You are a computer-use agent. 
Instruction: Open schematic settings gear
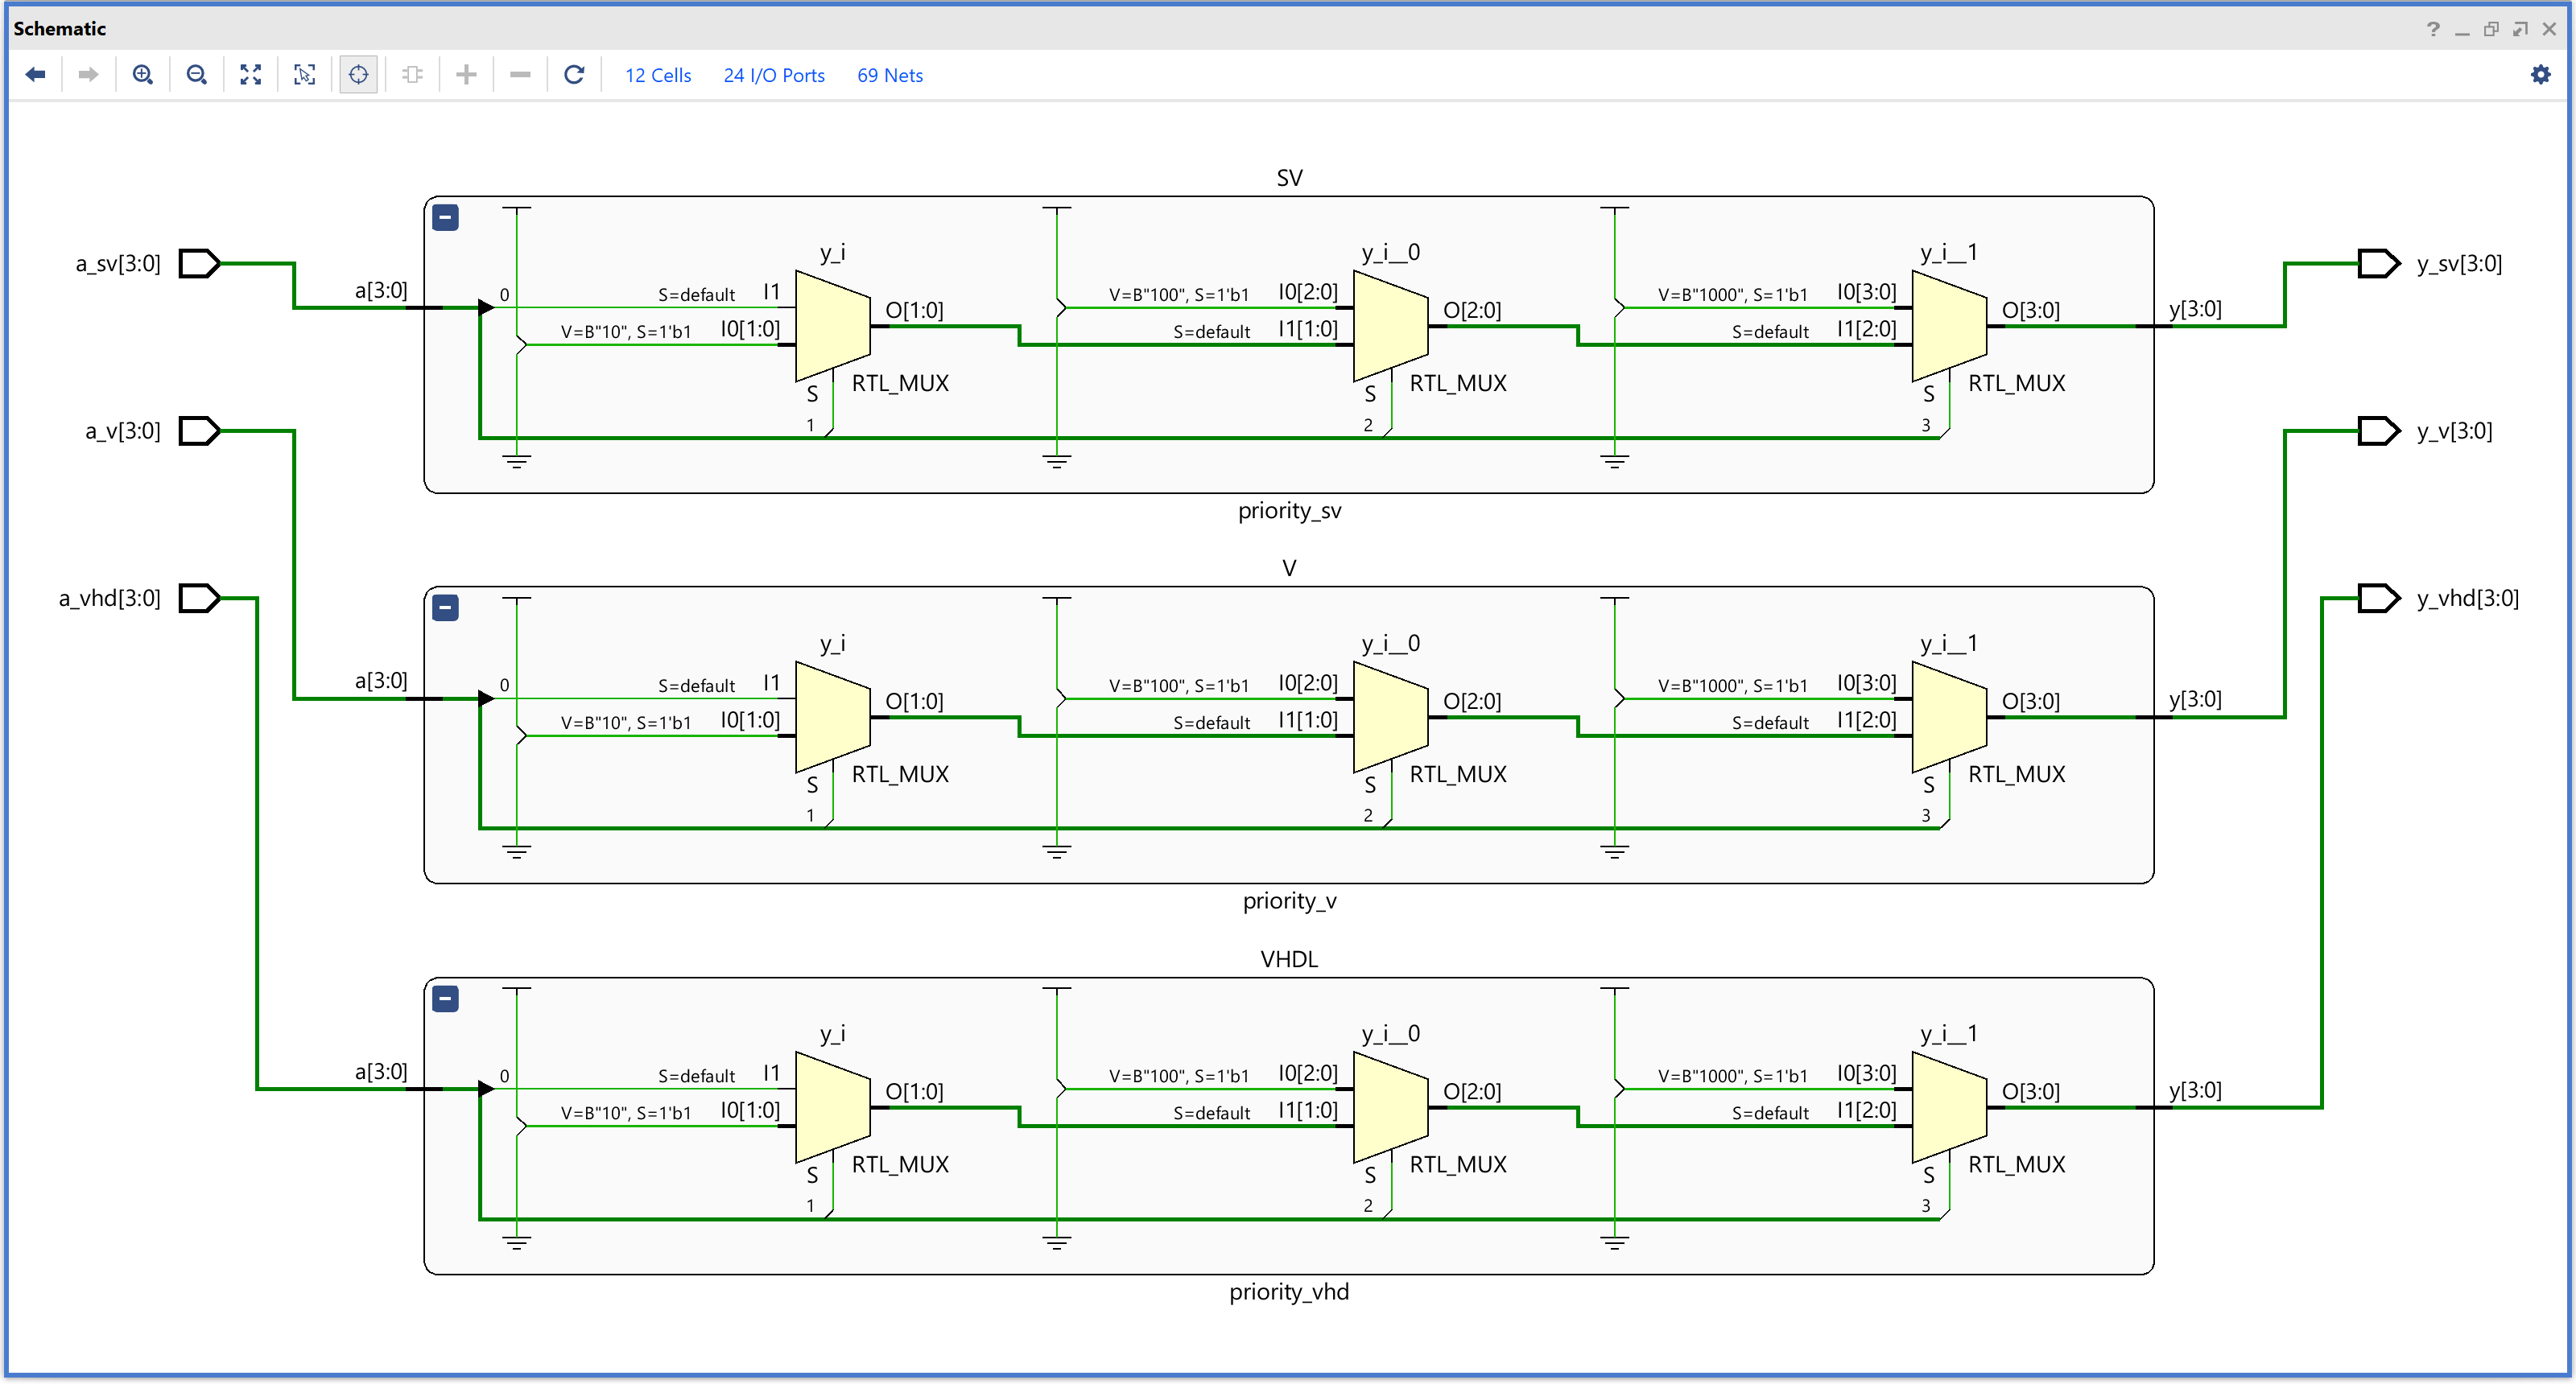click(x=2540, y=75)
